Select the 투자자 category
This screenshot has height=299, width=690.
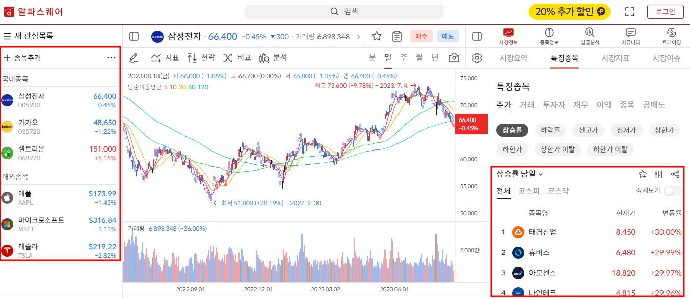553,105
